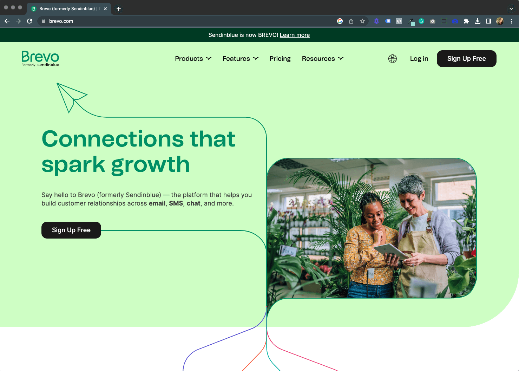Open Chrome extensions via the puzzle piece
Image resolution: width=519 pixels, height=371 pixels.
466,21
